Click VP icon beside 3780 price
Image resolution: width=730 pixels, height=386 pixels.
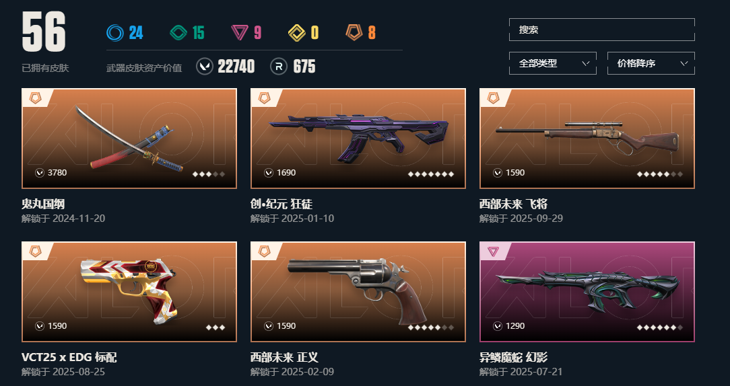(x=40, y=173)
